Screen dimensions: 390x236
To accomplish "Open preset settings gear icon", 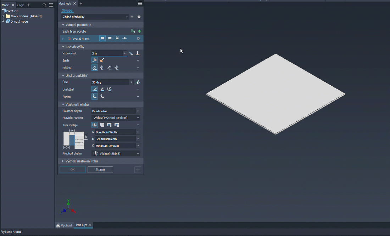I will (139, 17).
